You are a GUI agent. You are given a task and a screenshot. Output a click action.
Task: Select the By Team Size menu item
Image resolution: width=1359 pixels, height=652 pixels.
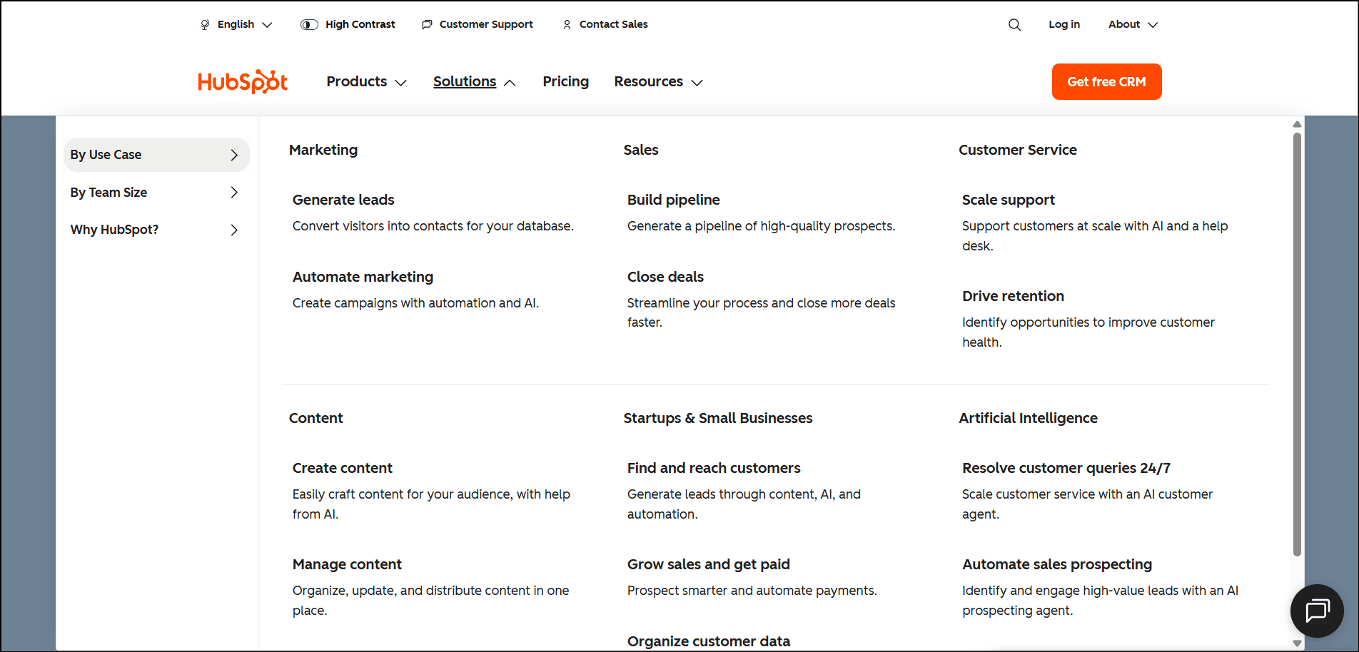(x=155, y=193)
